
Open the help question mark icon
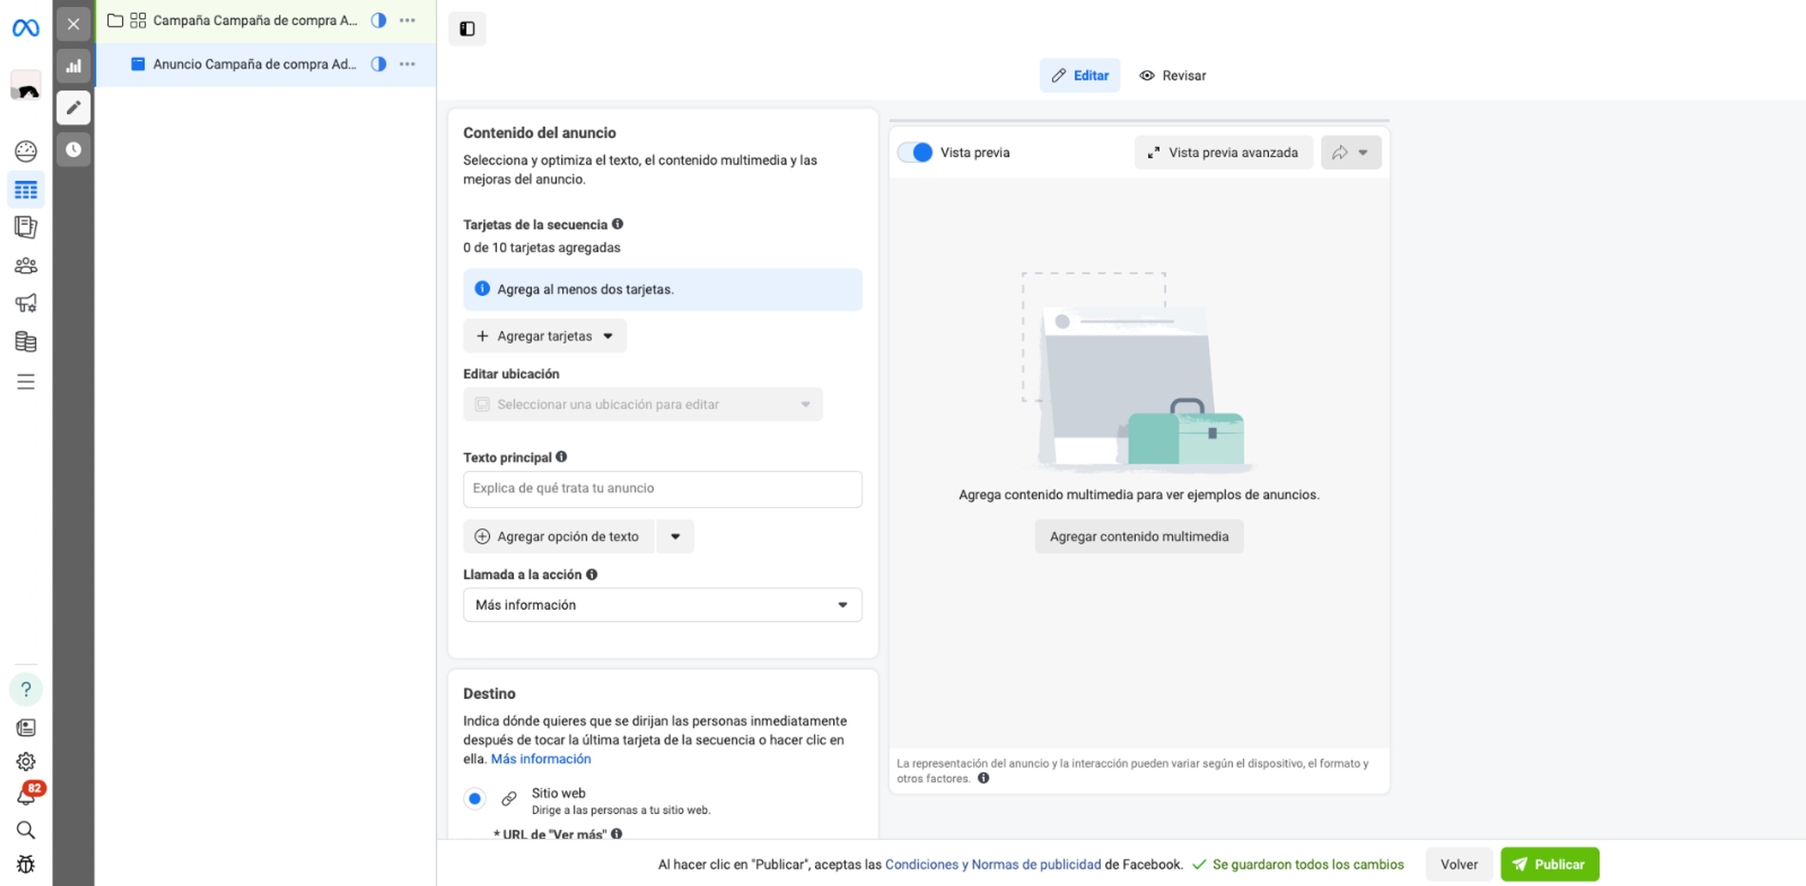[x=26, y=690]
